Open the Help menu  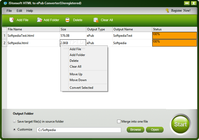point(30,11)
